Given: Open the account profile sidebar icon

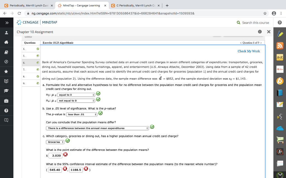Looking at the screenshot, I should click(6, 33).
